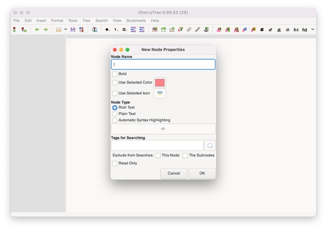Click the unindent paragraph icon

pyautogui.click(x=142, y=29)
